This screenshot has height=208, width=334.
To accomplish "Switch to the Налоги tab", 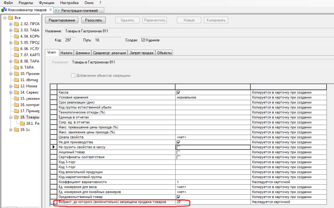I will click(66, 53).
